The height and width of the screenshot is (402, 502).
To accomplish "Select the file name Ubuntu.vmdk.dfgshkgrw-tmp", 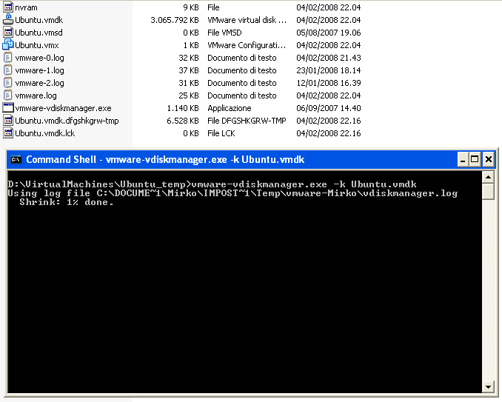I will point(67,121).
